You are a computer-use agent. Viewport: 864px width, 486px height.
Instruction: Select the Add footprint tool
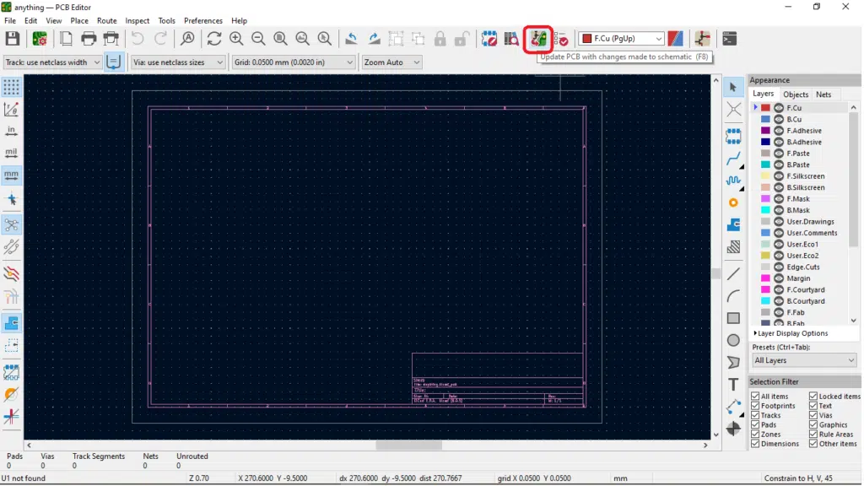point(733,136)
